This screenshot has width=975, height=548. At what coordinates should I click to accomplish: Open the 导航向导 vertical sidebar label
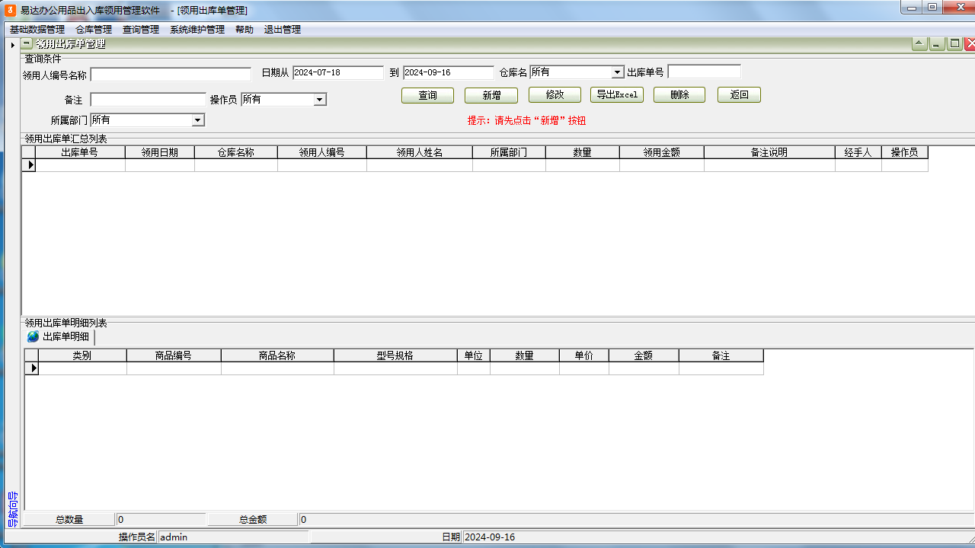click(11, 509)
